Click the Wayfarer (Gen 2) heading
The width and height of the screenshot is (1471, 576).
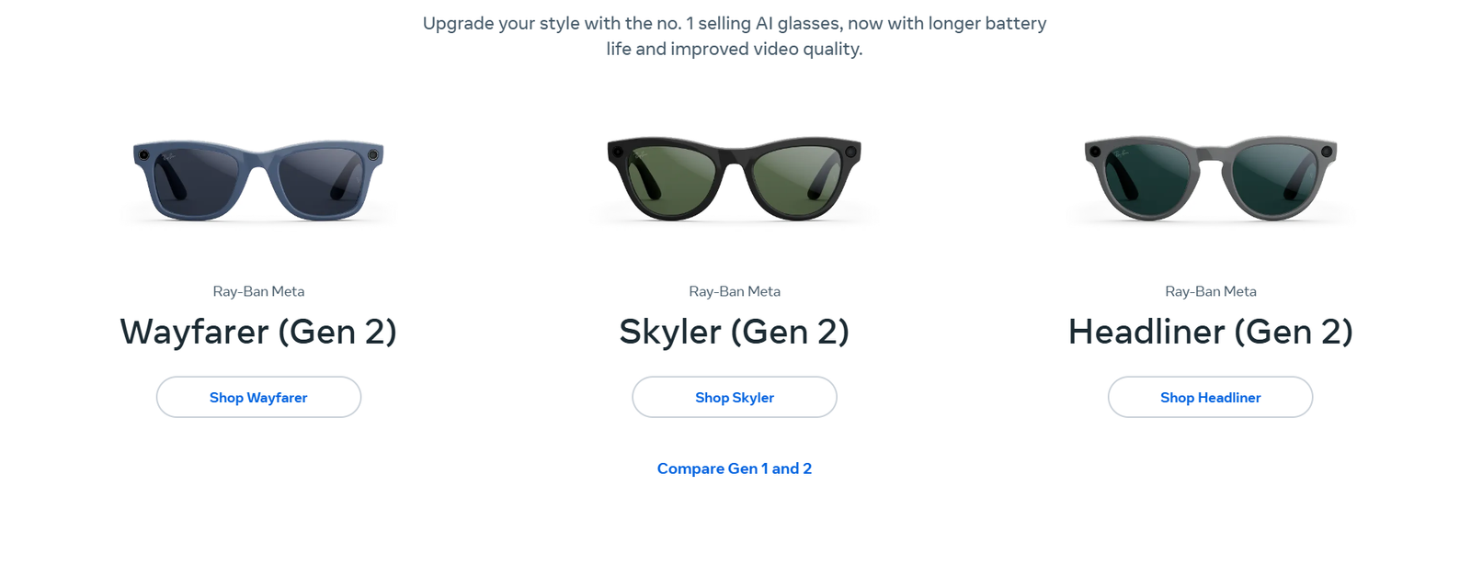coord(258,332)
